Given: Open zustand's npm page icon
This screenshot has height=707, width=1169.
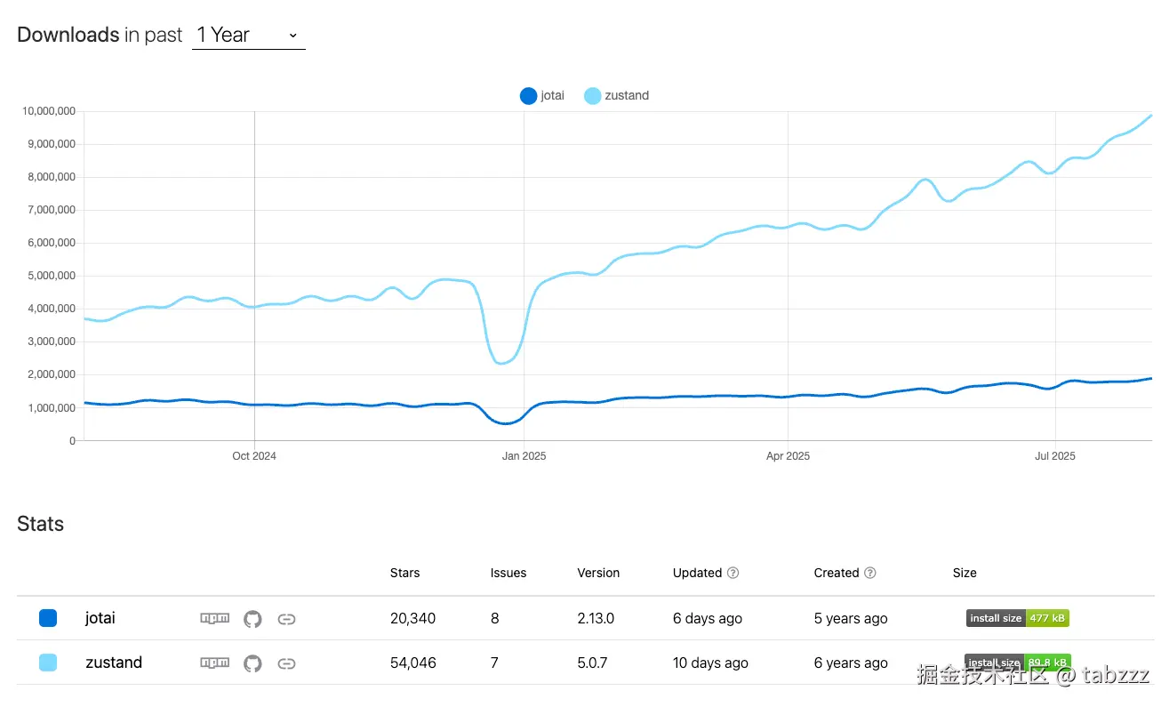Looking at the screenshot, I should pos(214,663).
